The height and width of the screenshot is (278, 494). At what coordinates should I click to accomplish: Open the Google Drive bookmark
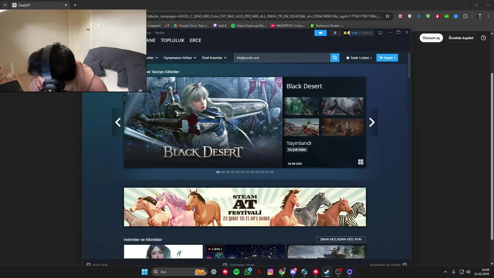(x=191, y=26)
